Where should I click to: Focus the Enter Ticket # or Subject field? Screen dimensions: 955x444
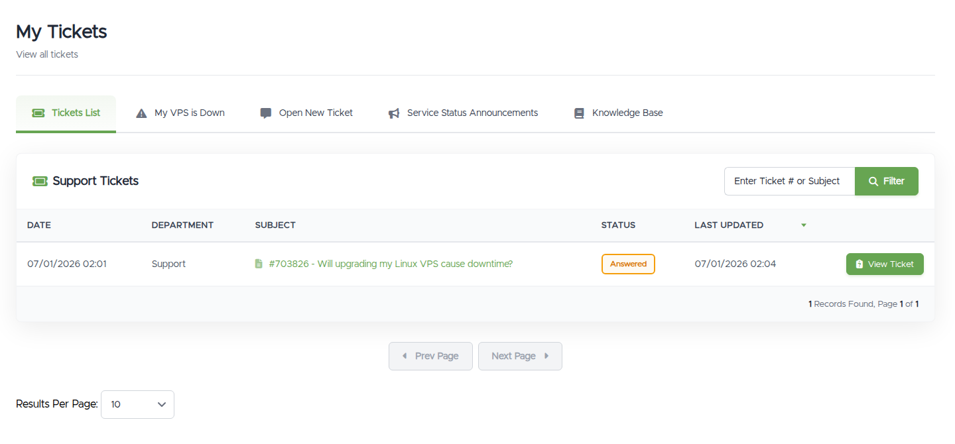click(789, 181)
